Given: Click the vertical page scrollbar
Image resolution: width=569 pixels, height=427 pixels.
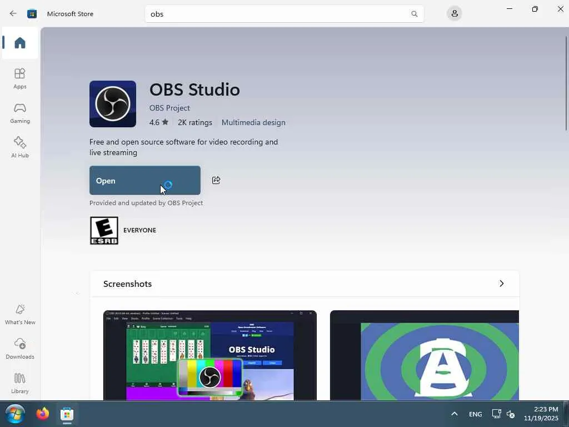Looking at the screenshot, I should [x=566, y=83].
